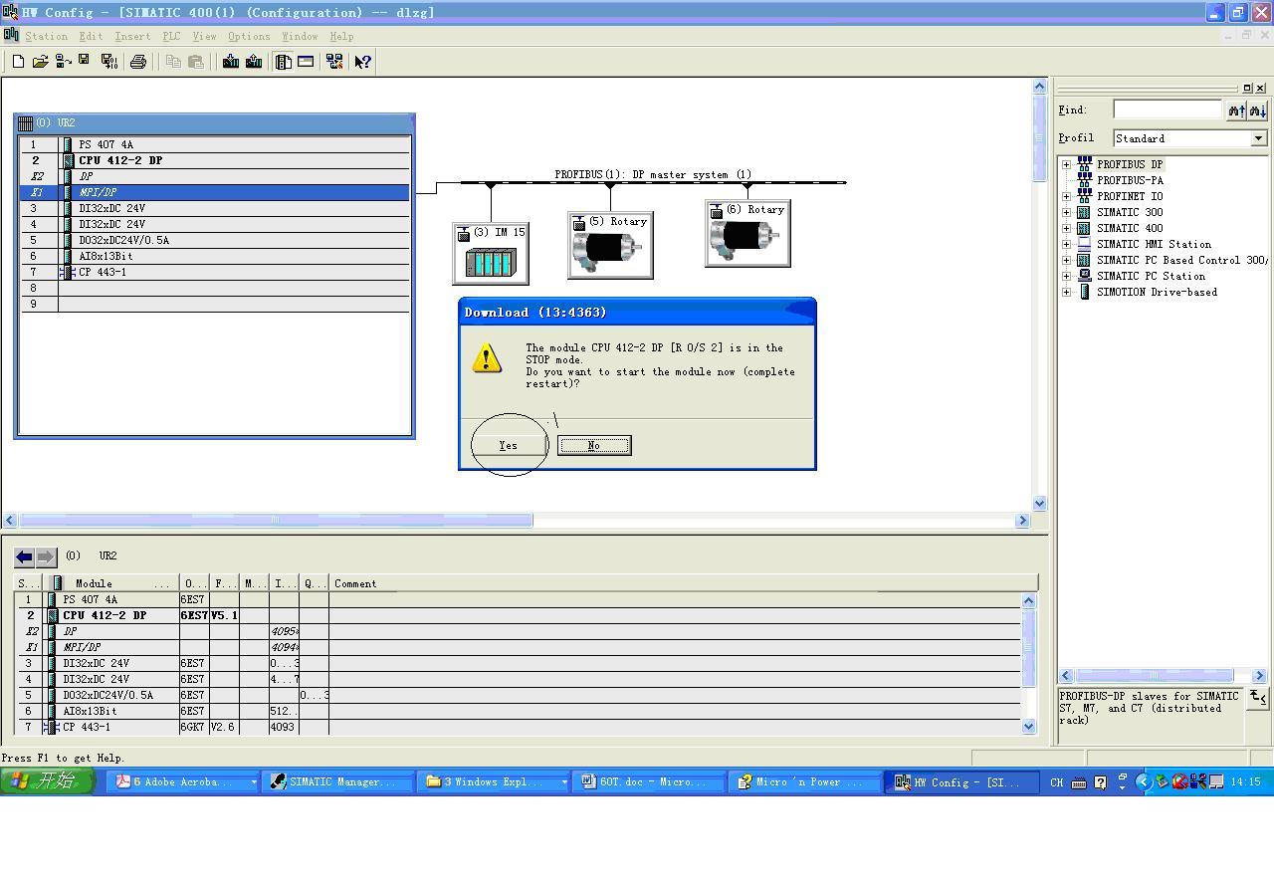Click the New station toolbar icon
Screen dimensions: 1274x885
pos(18,62)
